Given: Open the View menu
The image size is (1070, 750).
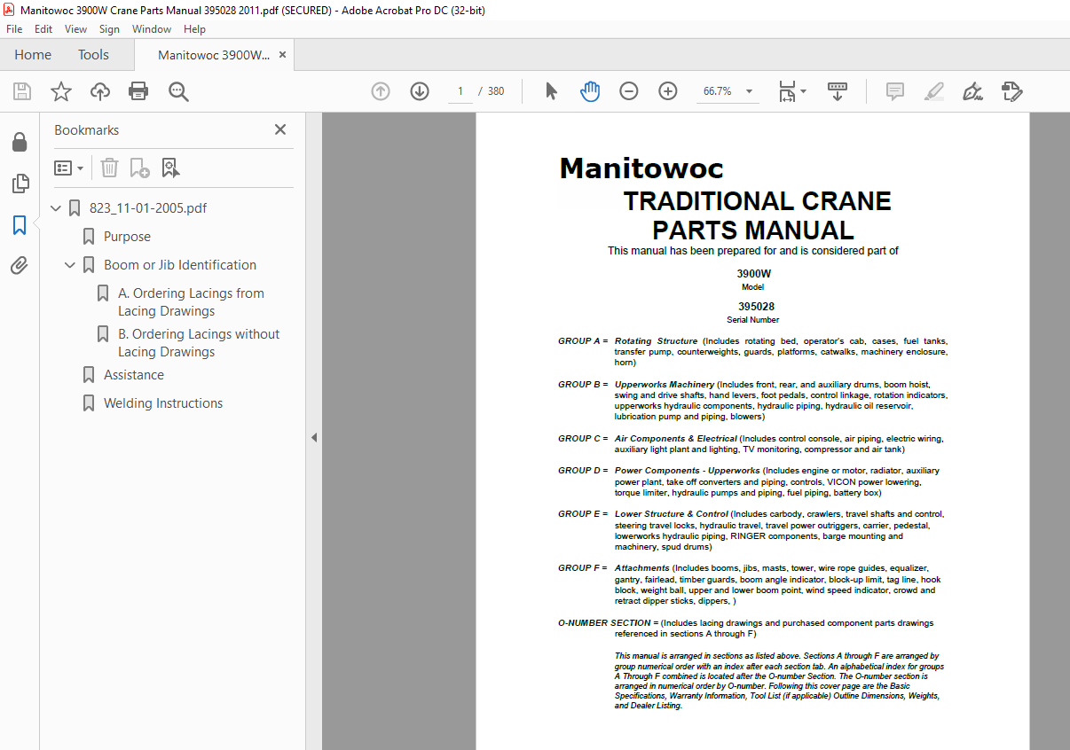Looking at the screenshot, I should tap(75, 29).
